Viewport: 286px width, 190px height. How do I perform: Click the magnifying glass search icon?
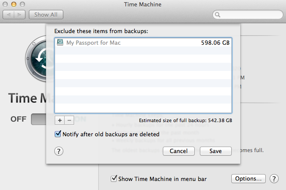[x=218, y=15]
